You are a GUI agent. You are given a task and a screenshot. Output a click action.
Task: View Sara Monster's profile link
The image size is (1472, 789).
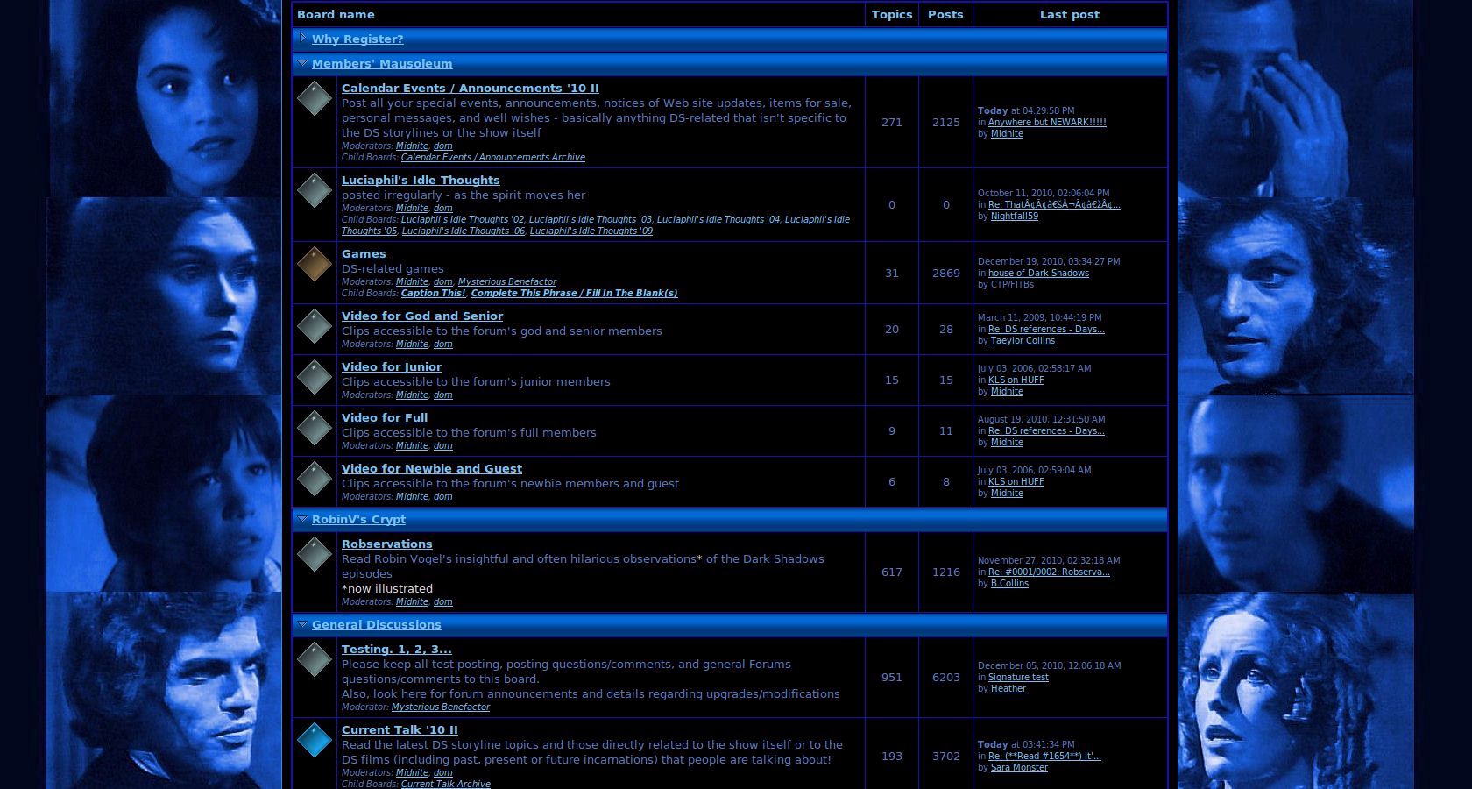[1018, 768]
